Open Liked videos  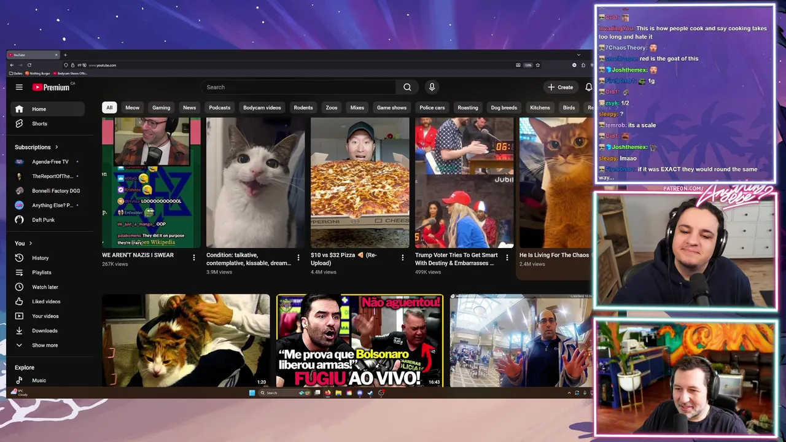47,301
